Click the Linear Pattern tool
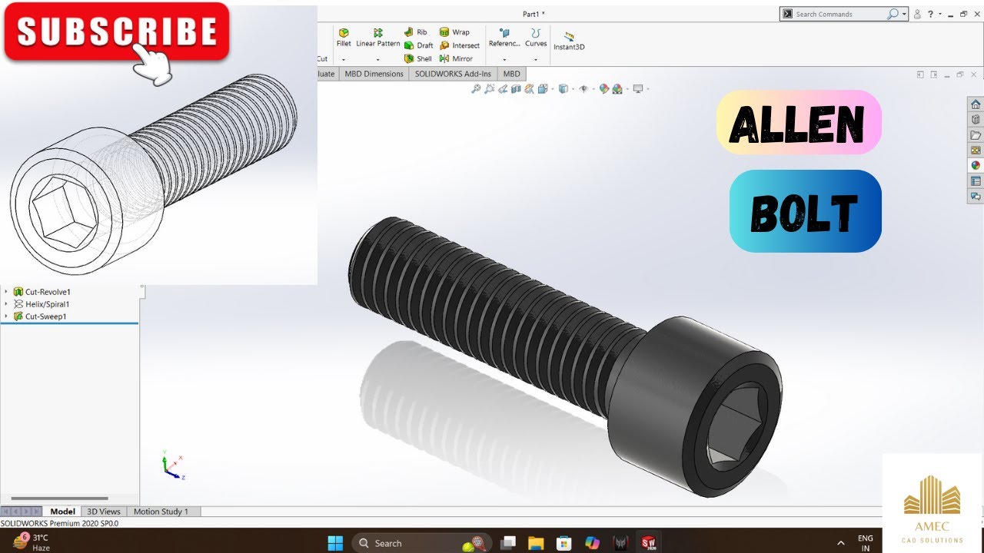 [x=377, y=37]
